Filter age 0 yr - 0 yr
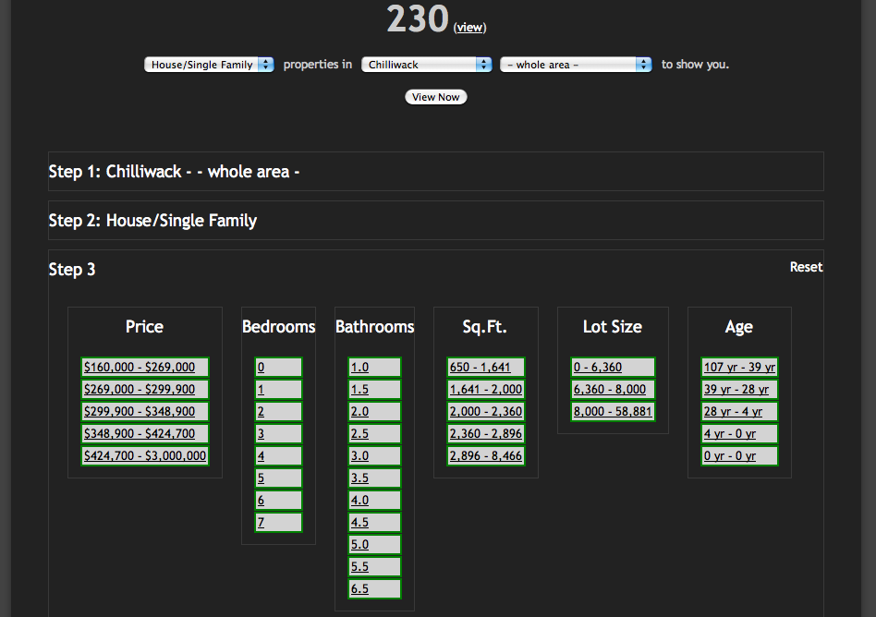 point(739,455)
